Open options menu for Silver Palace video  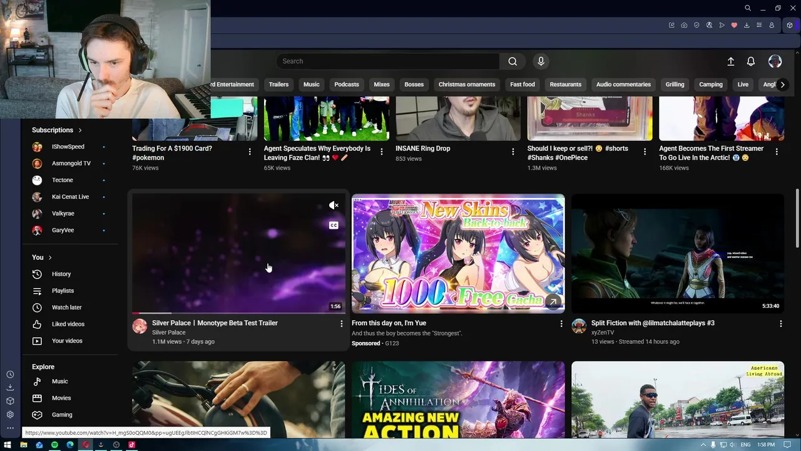(x=341, y=324)
